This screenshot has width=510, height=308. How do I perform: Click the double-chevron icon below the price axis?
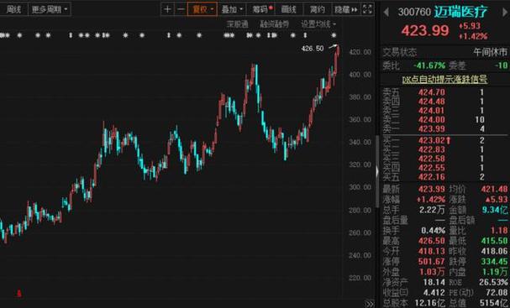pyautogui.click(x=369, y=304)
